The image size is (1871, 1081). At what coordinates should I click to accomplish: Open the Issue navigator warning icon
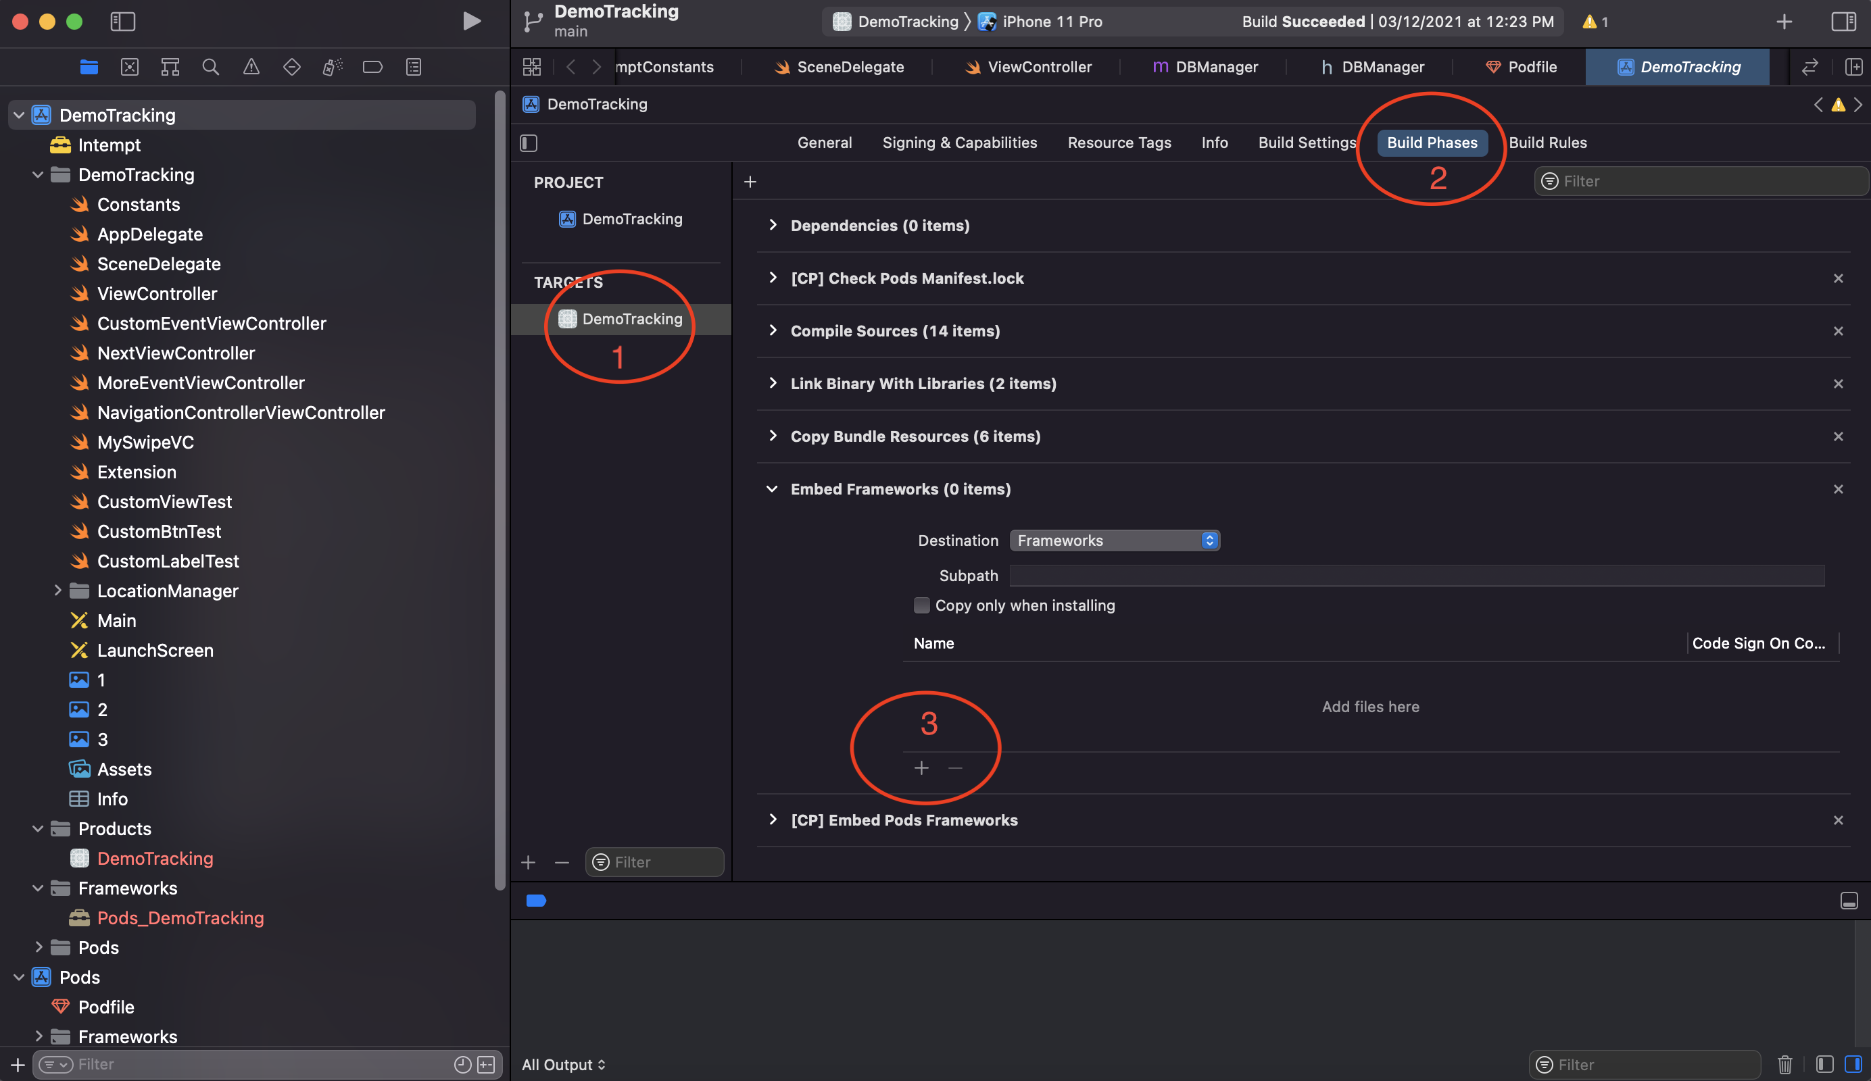coord(251,67)
